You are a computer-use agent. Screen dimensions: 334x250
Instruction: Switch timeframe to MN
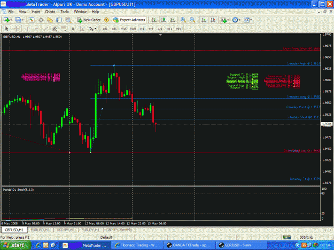point(178,29)
